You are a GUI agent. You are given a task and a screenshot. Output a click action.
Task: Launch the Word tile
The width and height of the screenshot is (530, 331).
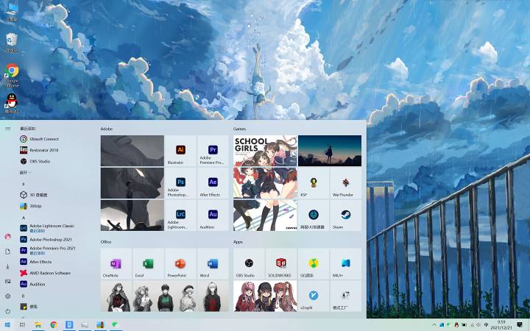click(x=213, y=264)
